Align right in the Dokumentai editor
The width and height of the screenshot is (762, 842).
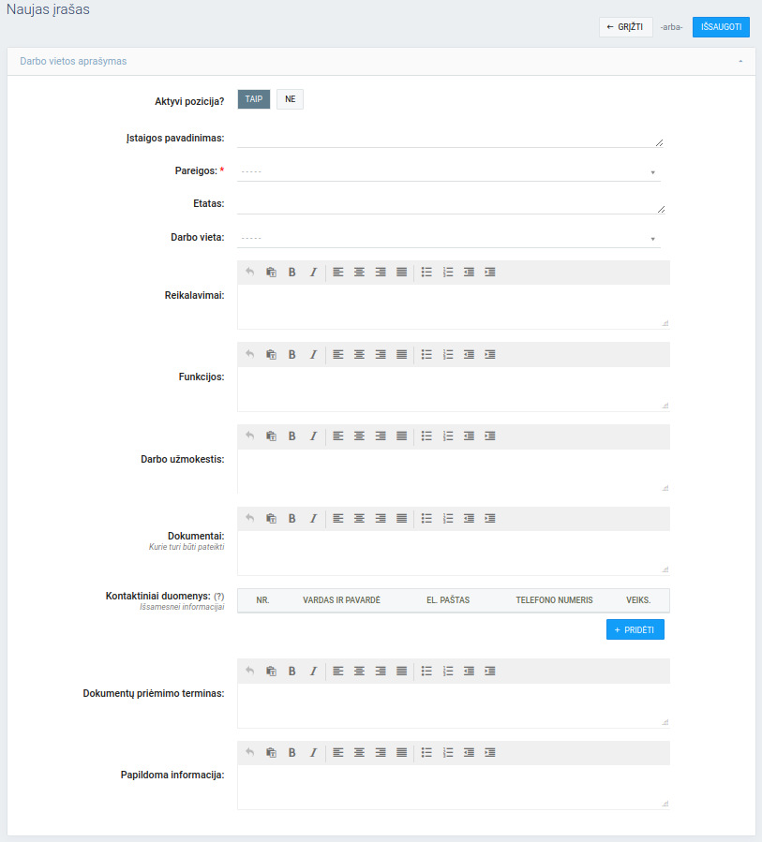tap(381, 518)
